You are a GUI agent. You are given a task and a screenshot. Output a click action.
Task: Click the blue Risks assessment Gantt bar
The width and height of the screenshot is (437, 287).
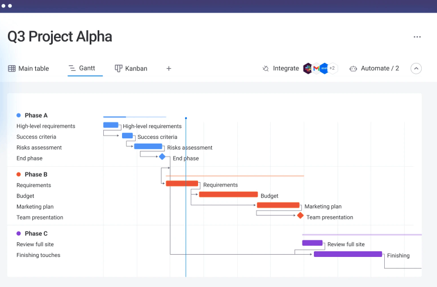pos(148,146)
